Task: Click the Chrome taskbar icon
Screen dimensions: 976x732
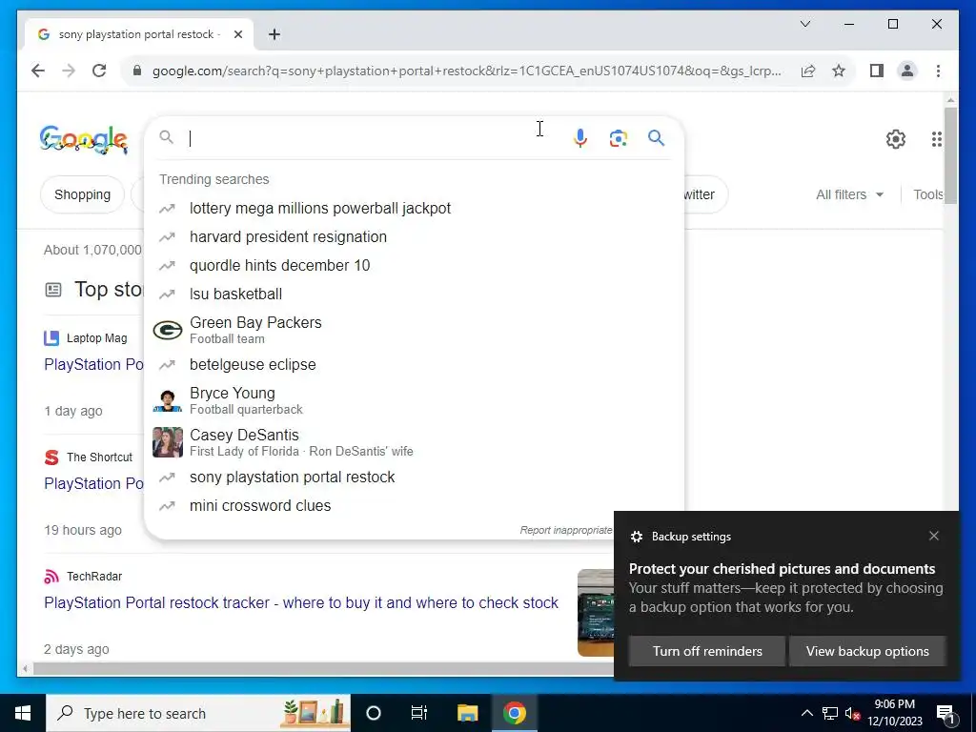Action: click(514, 713)
